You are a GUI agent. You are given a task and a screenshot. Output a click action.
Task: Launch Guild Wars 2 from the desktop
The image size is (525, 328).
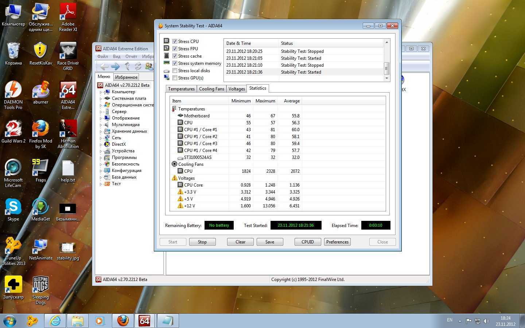click(x=13, y=132)
